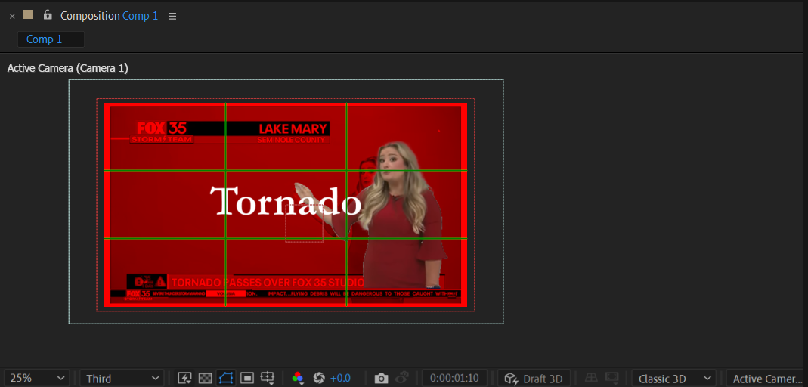Screen dimensions: 808x387
Task: Close the Composition panel tab
Action: pyautogui.click(x=12, y=16)
